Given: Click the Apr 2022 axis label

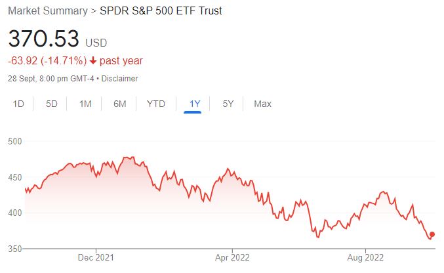Looking at the screenshot, I should (232, 257).
